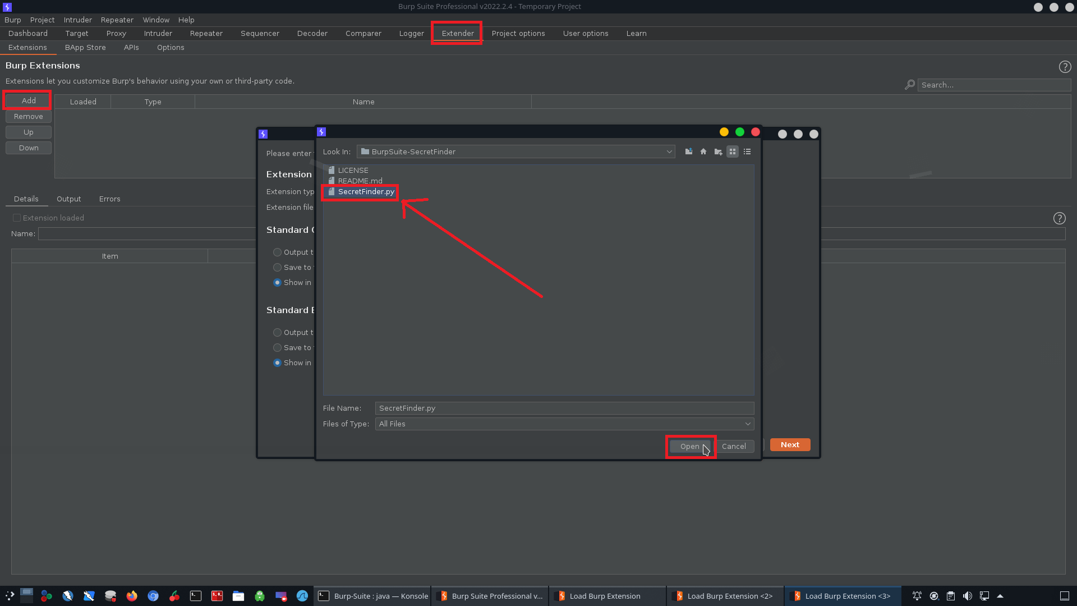The height and width of the screenshot is (606, 1077).
Task: Switch to the BApp Store tab
Action: click(x=85, y=48)
